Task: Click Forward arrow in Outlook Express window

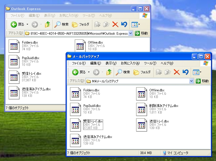Action: coord(35,24)
